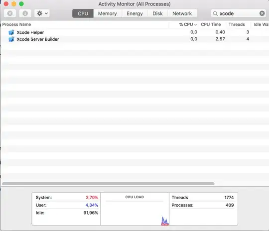Clear the xcode search with the X icon
269x231 pixels.
coord(262,13)
